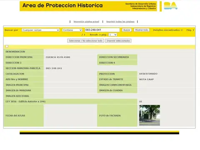Click the '083-248-041' parcel value cell
This screenshot has height=150, width=200.
coord(54,68)
